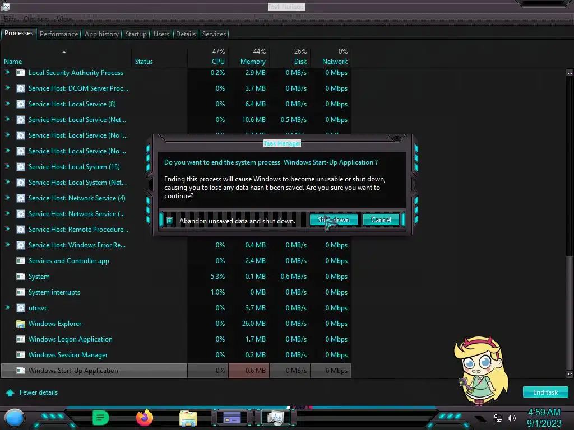Select the Windows Explorer process row text
This screenshot has width=574, height=430.
point(55,324)
